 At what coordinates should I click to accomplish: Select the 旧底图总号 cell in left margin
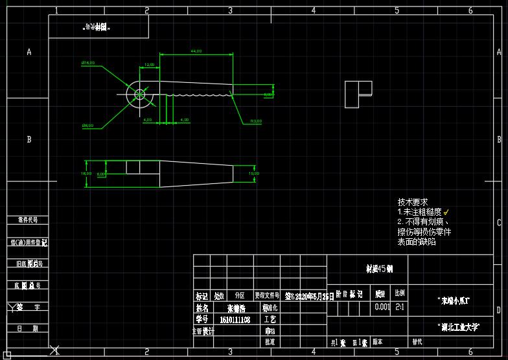30,264
